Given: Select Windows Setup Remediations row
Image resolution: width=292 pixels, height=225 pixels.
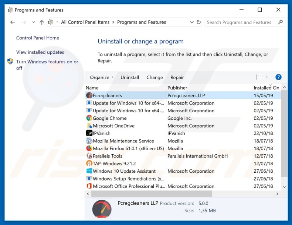Looking at the screenshot, I should click(183, 179).
